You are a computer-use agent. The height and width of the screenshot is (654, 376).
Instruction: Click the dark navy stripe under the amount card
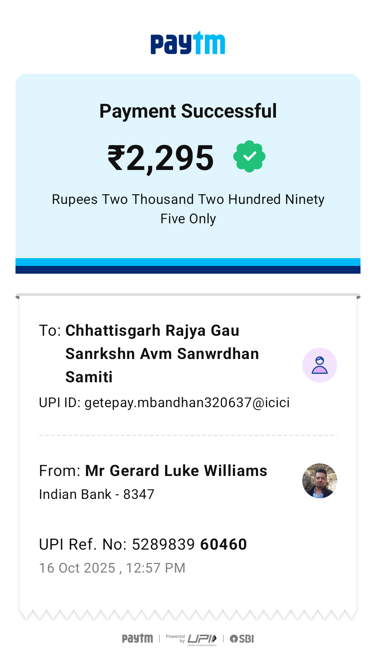188,270
